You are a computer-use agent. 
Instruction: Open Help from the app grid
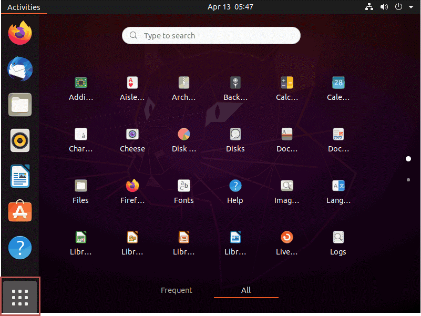[x=235, y=192]
